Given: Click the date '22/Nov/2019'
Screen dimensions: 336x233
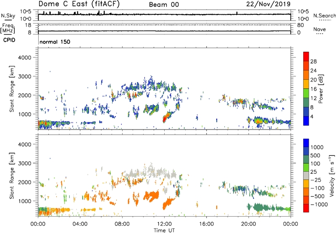Looking at the screenshot, I should 268,4.
